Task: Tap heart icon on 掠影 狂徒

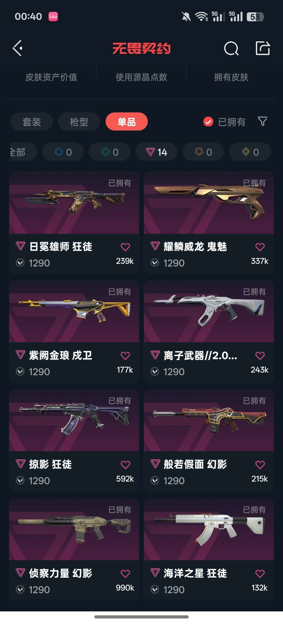Action: [x=125, y=465]
